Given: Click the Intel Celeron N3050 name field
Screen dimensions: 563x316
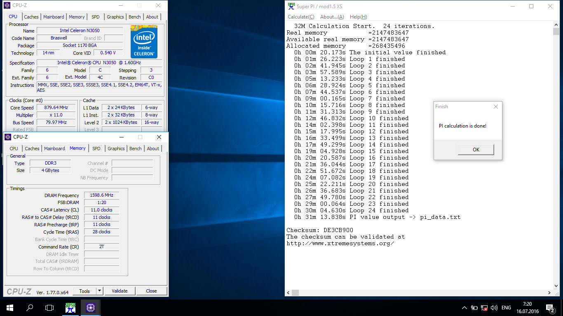Looking at the screenshot, I should click(80, 30).
